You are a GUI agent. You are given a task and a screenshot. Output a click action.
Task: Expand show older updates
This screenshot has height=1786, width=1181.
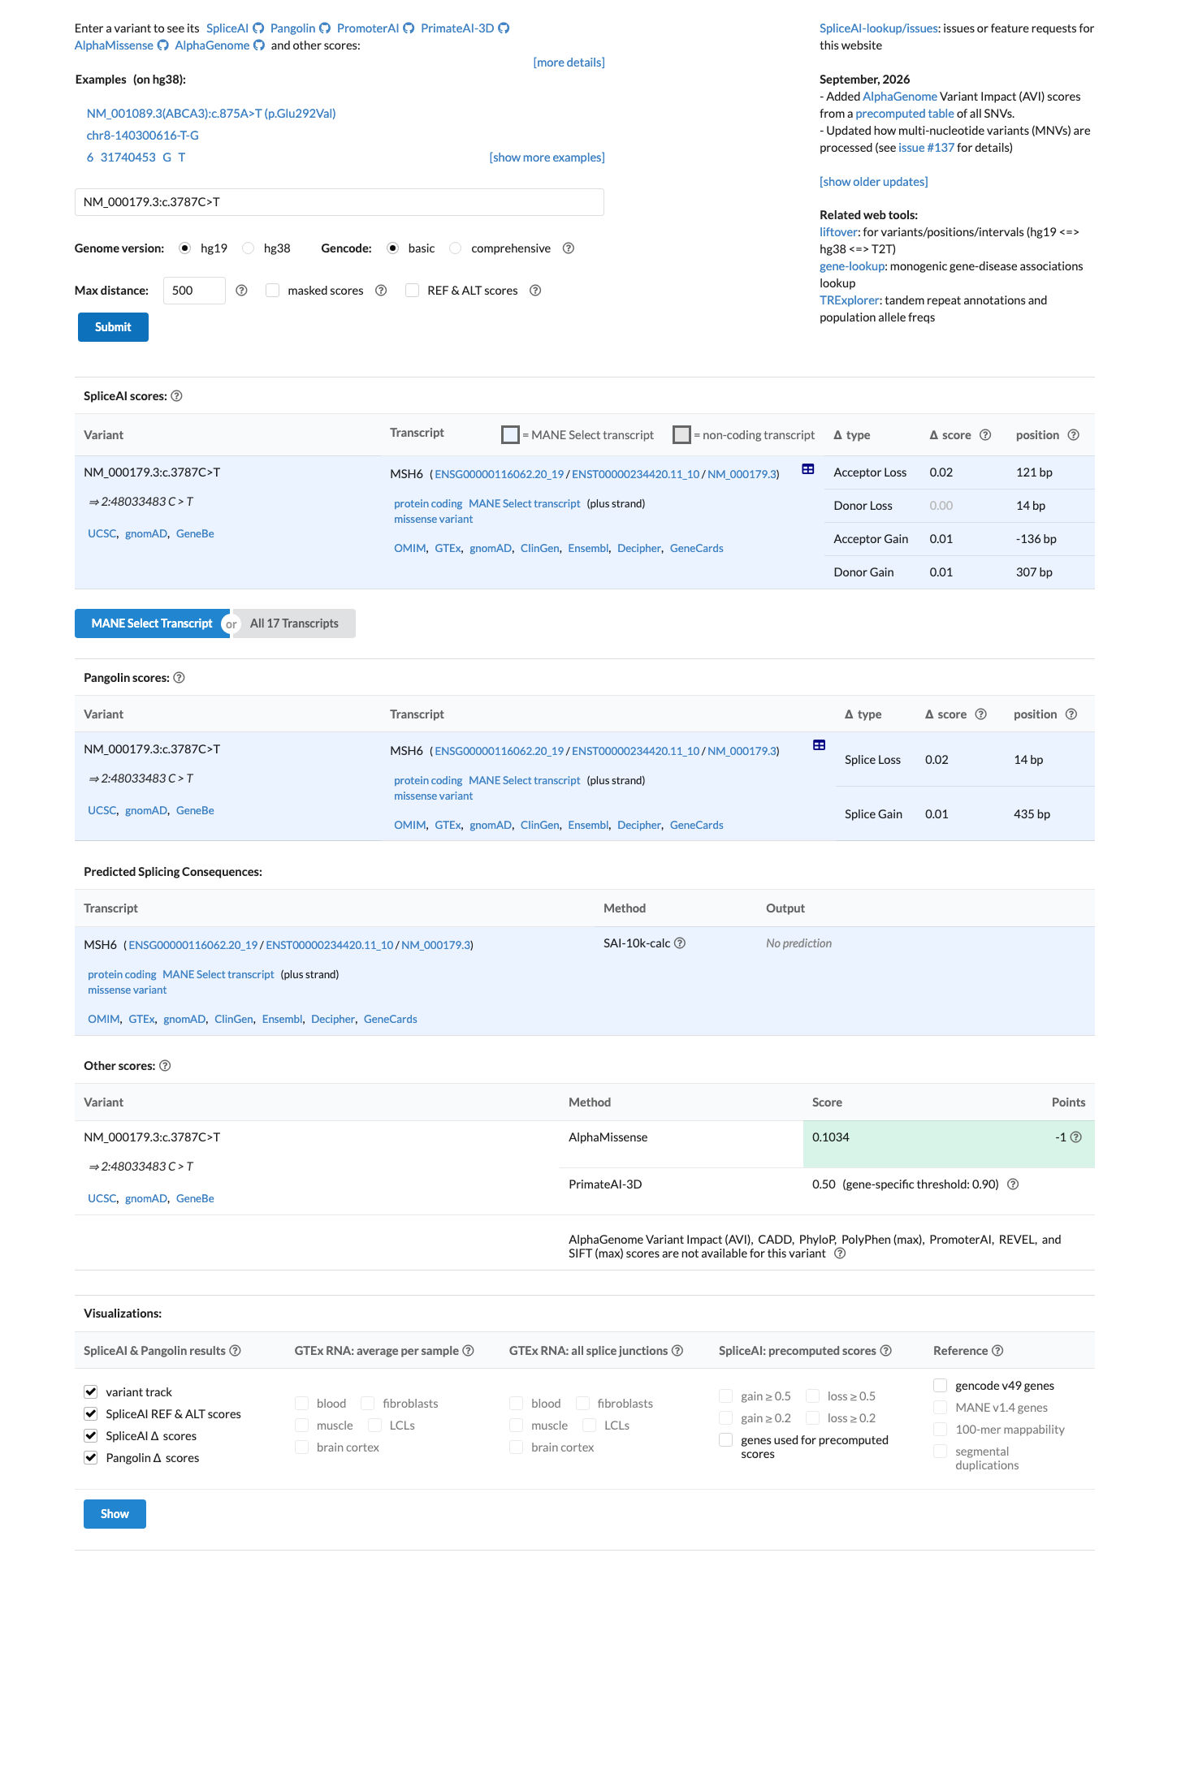click(873, 182)
